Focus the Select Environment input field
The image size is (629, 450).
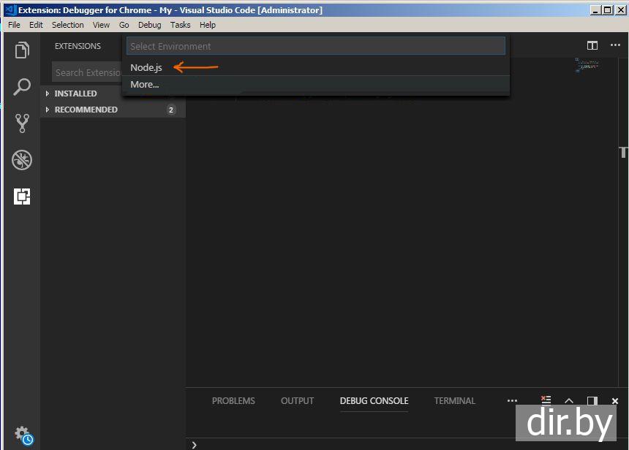point(315,46)
